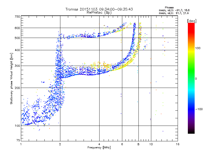Viewport: 209px width, 157px height.
Task: Click the y-axis tick label '200'
Action: point(17,88)
